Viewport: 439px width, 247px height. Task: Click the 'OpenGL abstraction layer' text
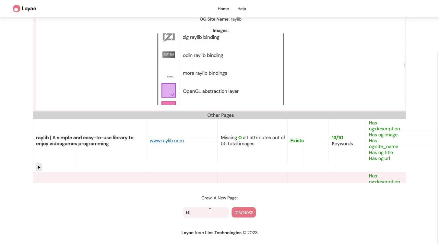pos(211,91)
